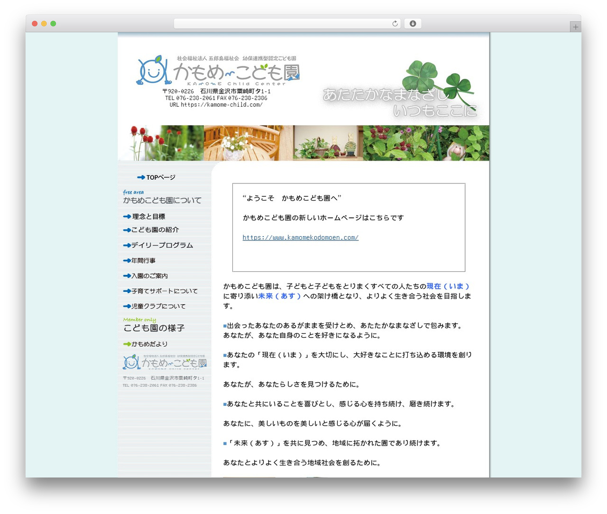Open the browser downloads button
Screen dimensions: 607x514
pyautogui.click(x=413, y=24)
